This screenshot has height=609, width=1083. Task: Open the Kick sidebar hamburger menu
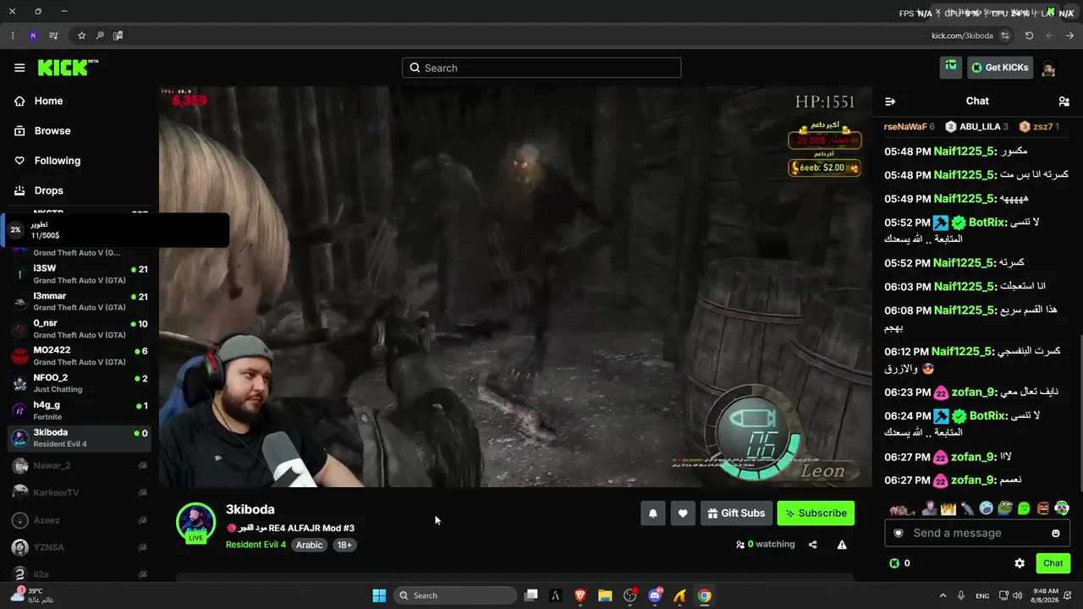19,68
